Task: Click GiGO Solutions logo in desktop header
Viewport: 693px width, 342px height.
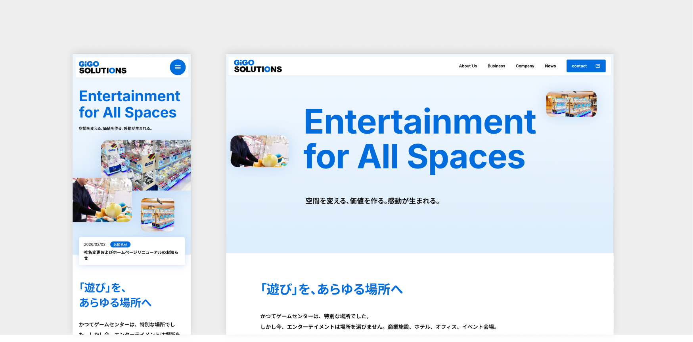Action: [x=258, y=66]
